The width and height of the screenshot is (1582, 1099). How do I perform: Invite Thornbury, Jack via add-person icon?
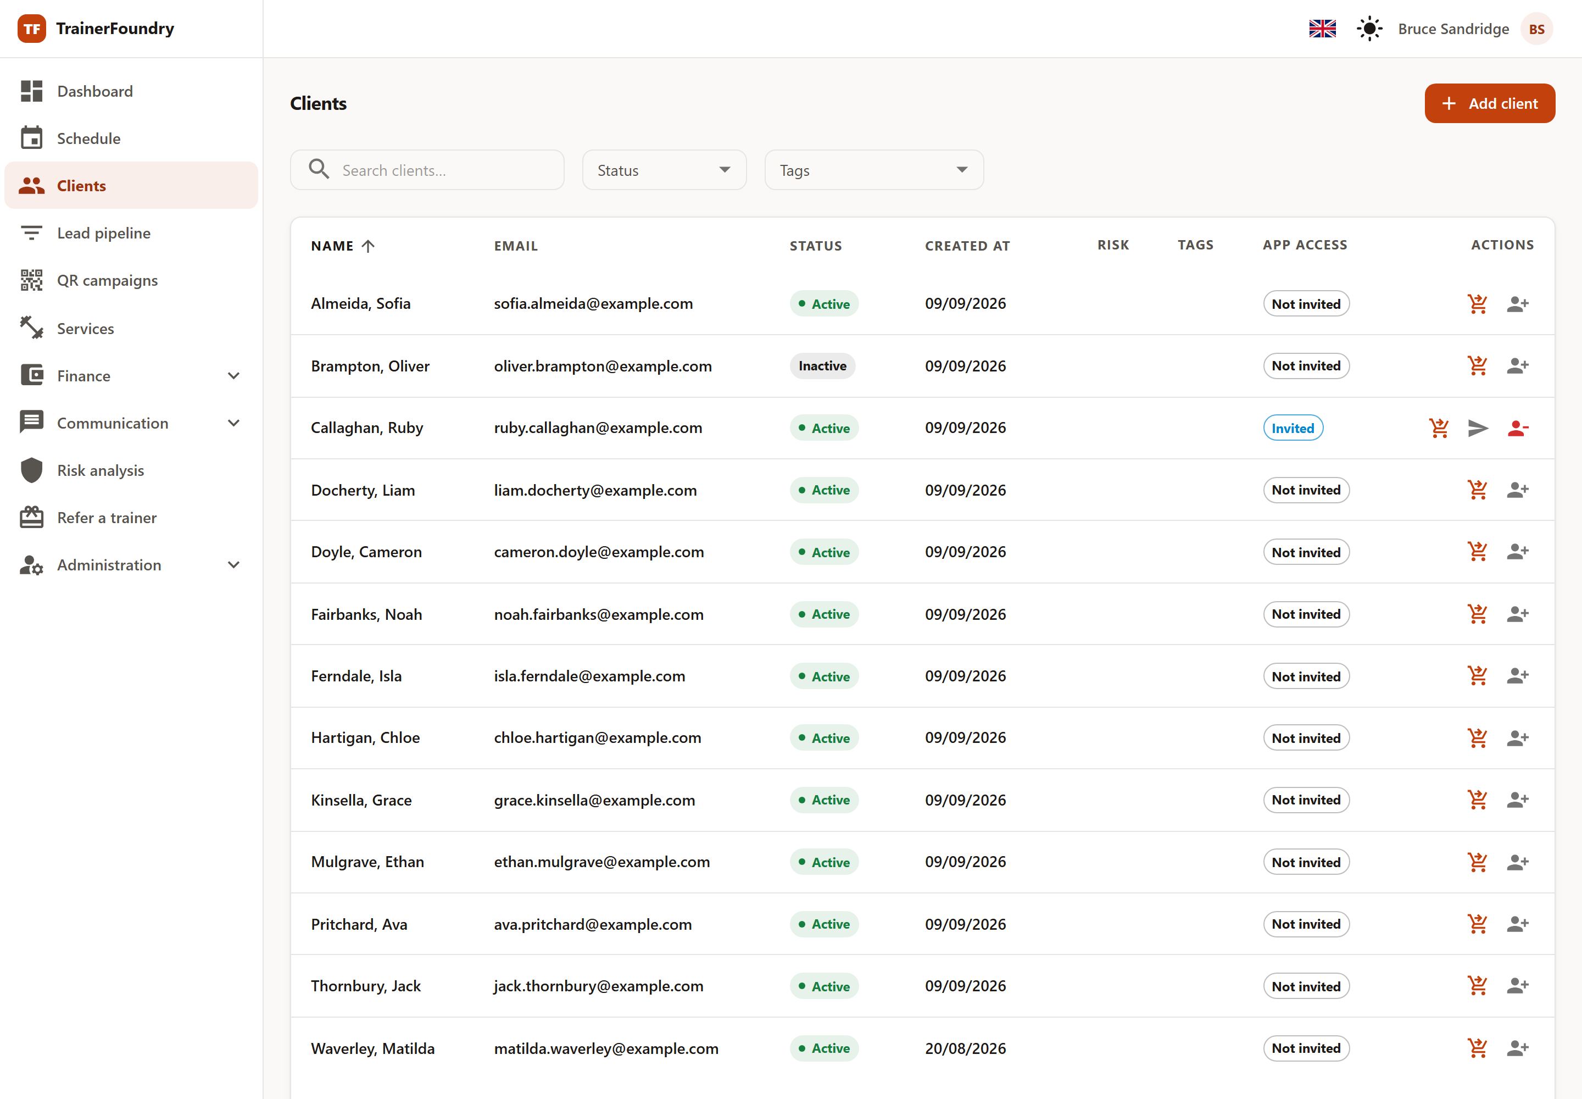click(1517, 985)
